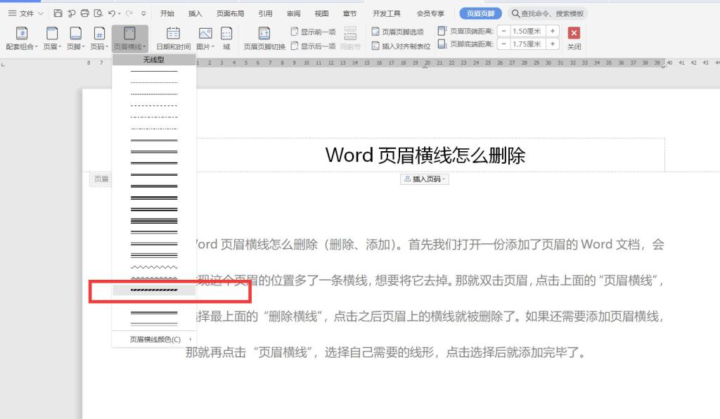Select 无线型 to remove header line

pos(153,60)
